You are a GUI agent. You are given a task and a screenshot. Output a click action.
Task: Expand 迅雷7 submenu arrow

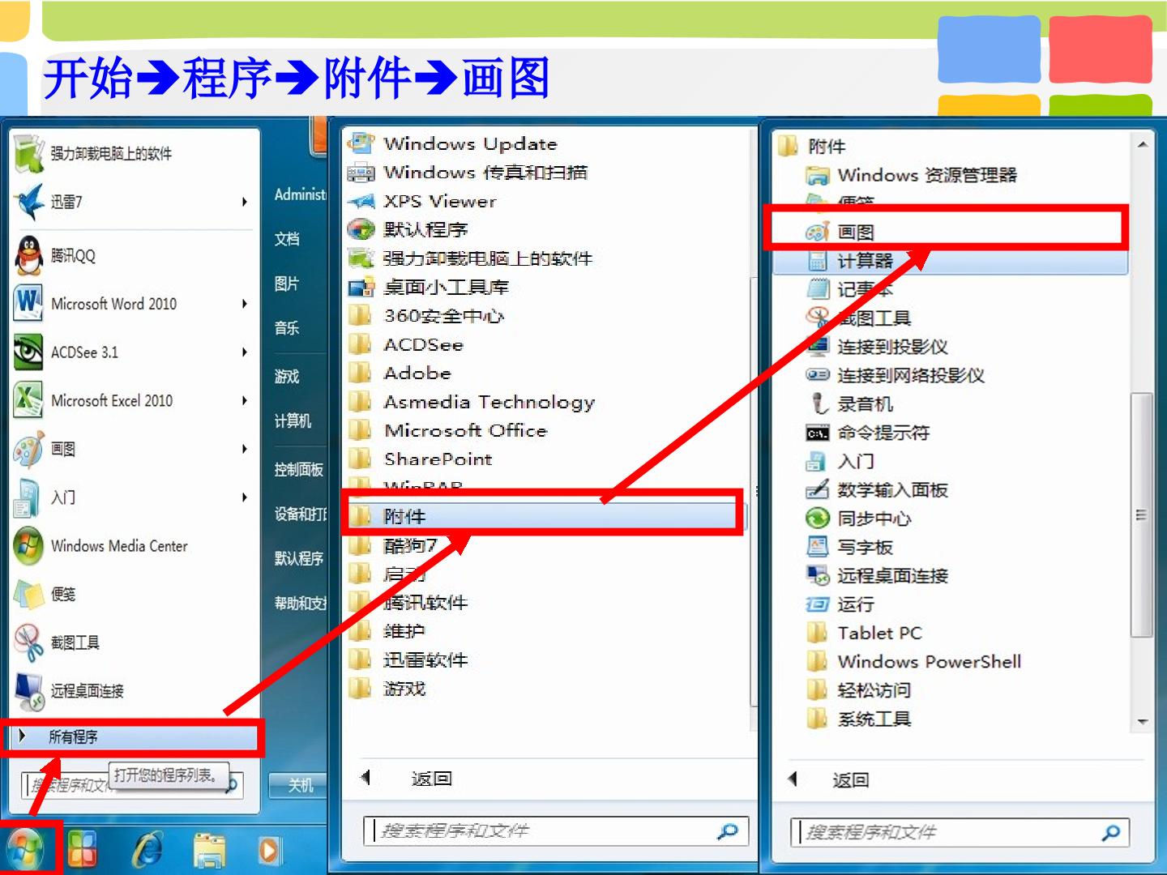tap(244, 202)
